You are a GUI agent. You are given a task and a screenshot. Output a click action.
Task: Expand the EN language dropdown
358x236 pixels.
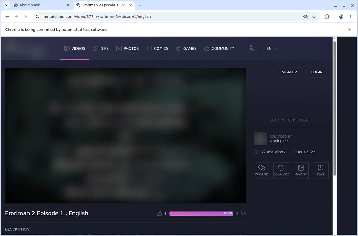[x=271, y=48]
